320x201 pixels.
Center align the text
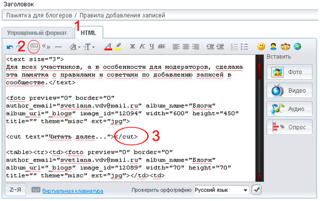[186, 47]
